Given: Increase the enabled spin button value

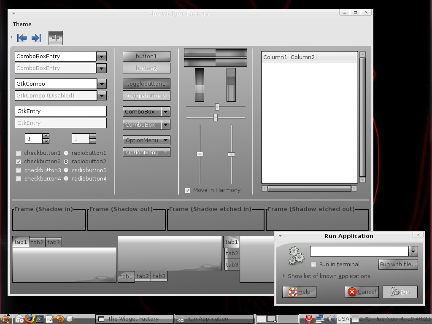Looking at the screenshot, I should pyautogui.click(x=46, y=136).
